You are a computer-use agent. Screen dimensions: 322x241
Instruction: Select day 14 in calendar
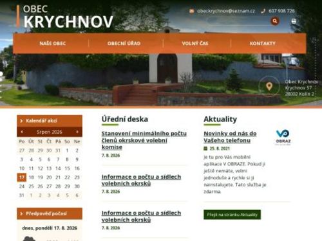pos(58,168)
